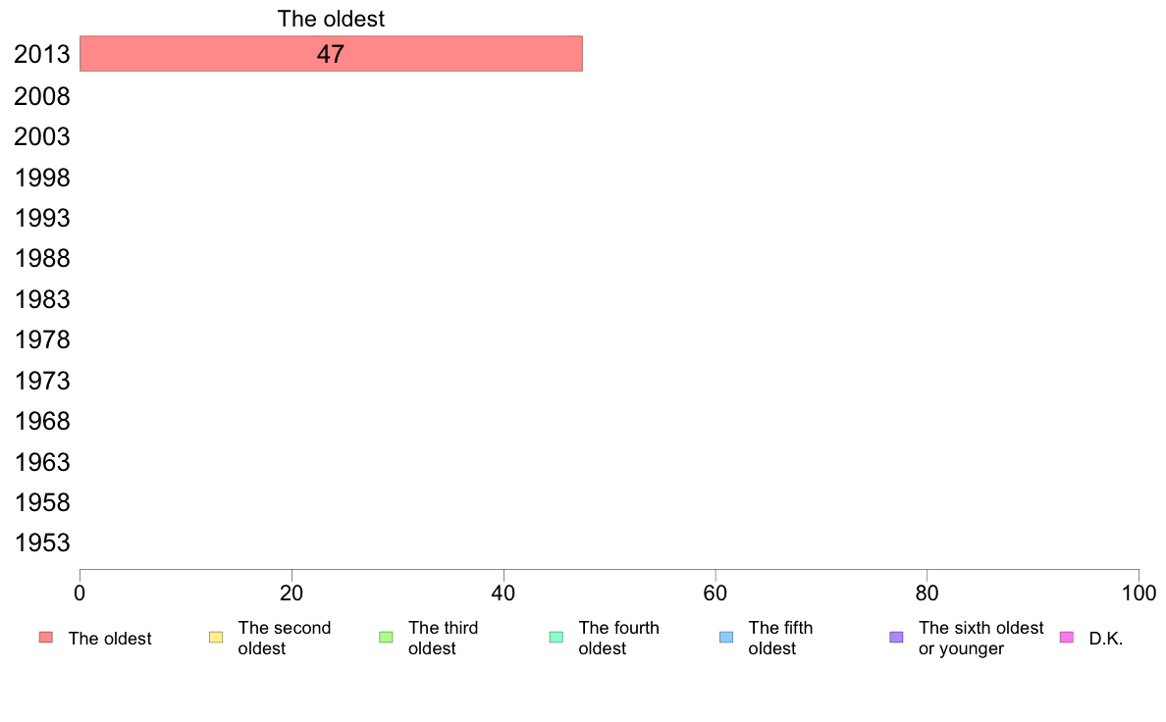Click the pink D.K. legend swatch
The width and height of the screenshot is (1166, 722).
pos(1066,638)
